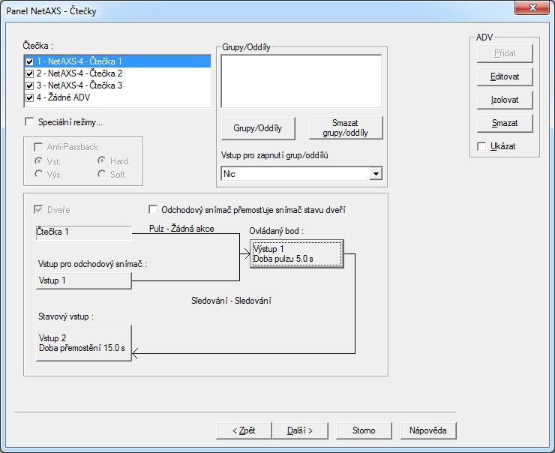Cancel with the Storno button

click(x=364, y=430)
